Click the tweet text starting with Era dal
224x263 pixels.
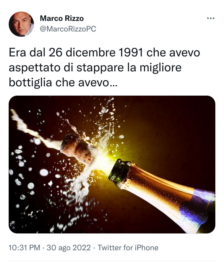pos(105,67)
